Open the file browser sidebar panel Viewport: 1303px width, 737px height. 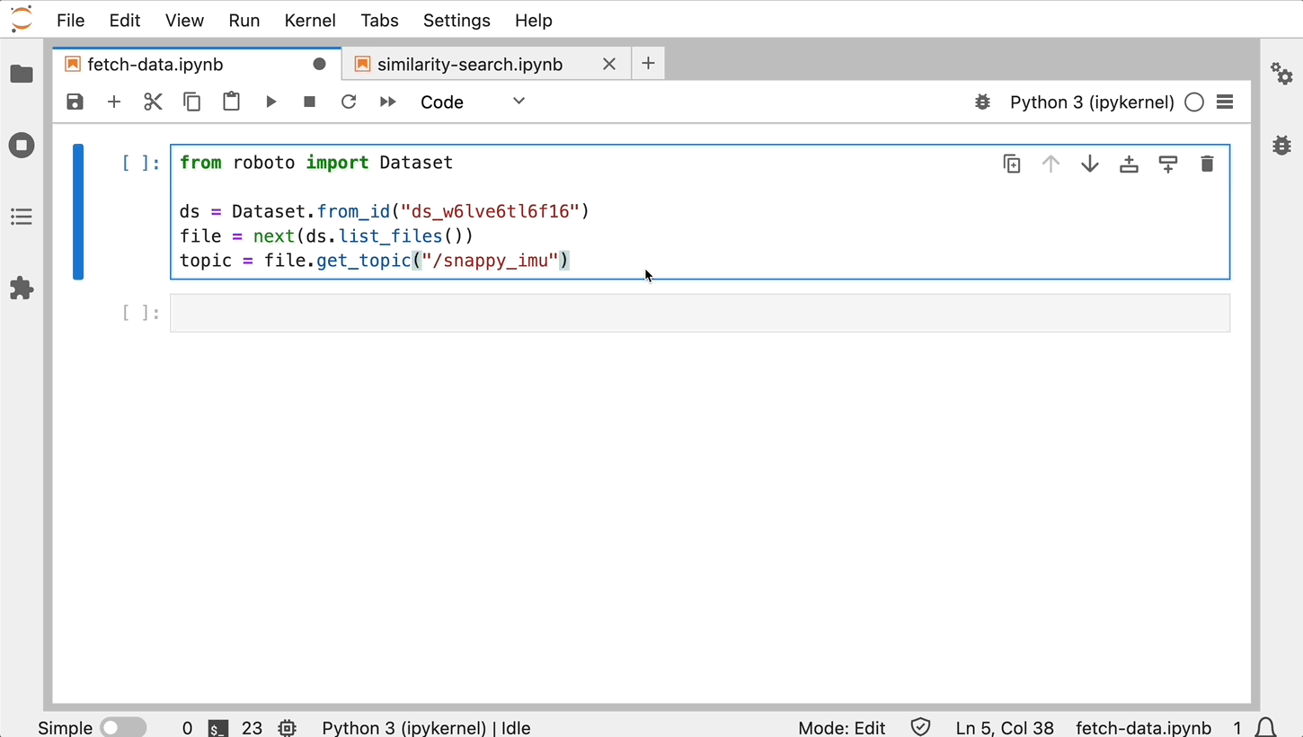[22, 74]
